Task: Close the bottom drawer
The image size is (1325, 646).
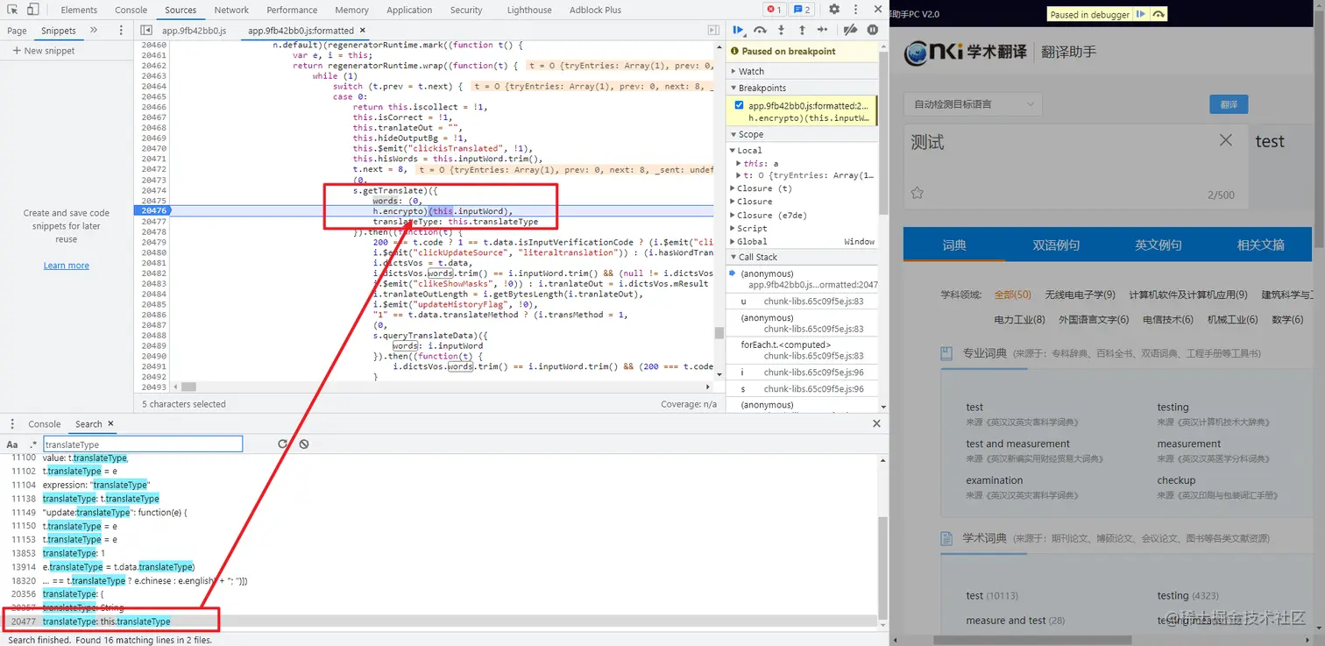Action: tap(876, 423)
